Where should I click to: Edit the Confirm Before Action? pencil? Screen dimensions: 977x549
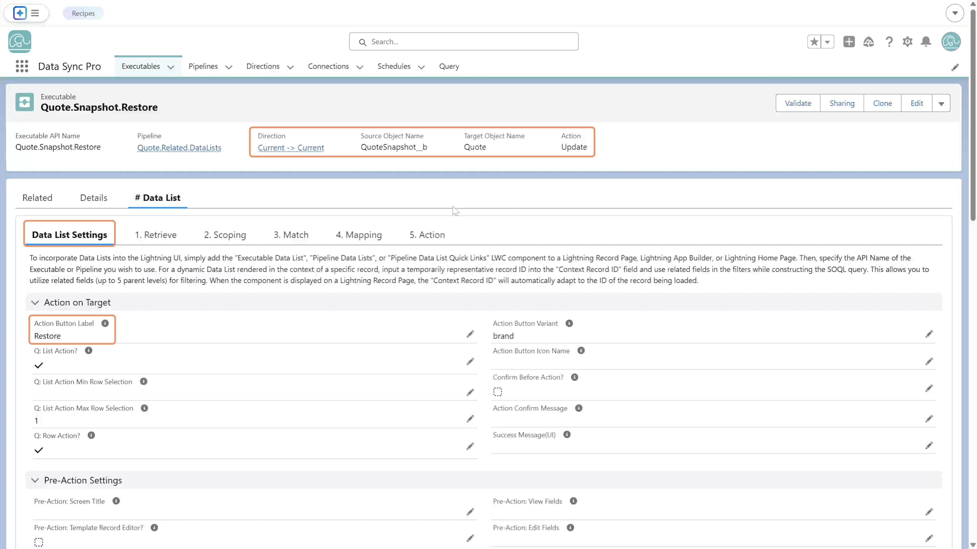coord(929,388)
